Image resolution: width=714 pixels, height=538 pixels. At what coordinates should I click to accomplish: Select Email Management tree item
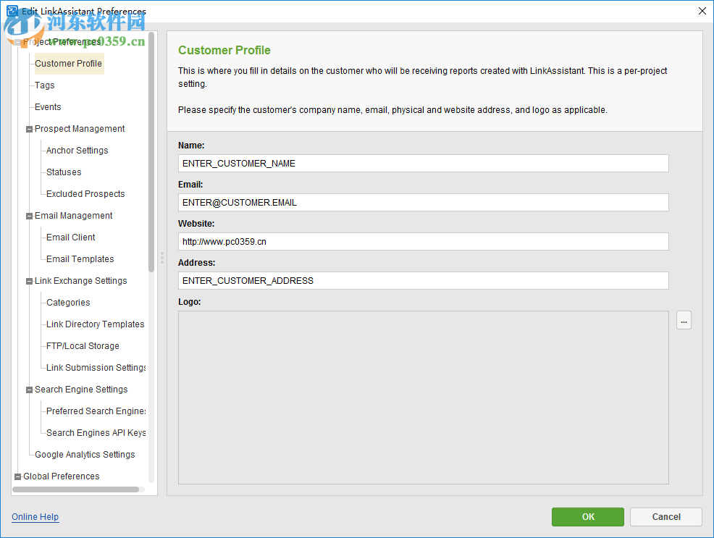[x=73, y=216]
